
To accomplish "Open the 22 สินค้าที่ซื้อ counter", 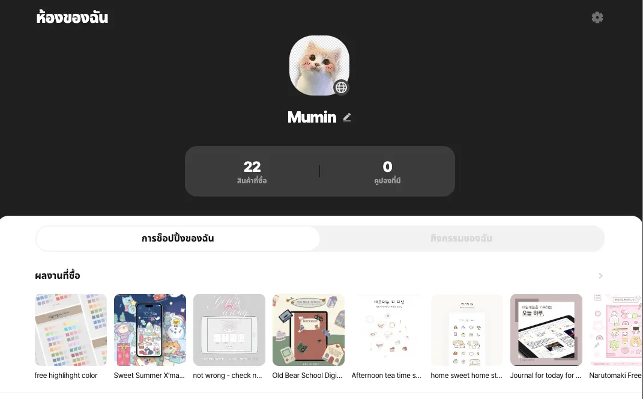I will point(252,172).
